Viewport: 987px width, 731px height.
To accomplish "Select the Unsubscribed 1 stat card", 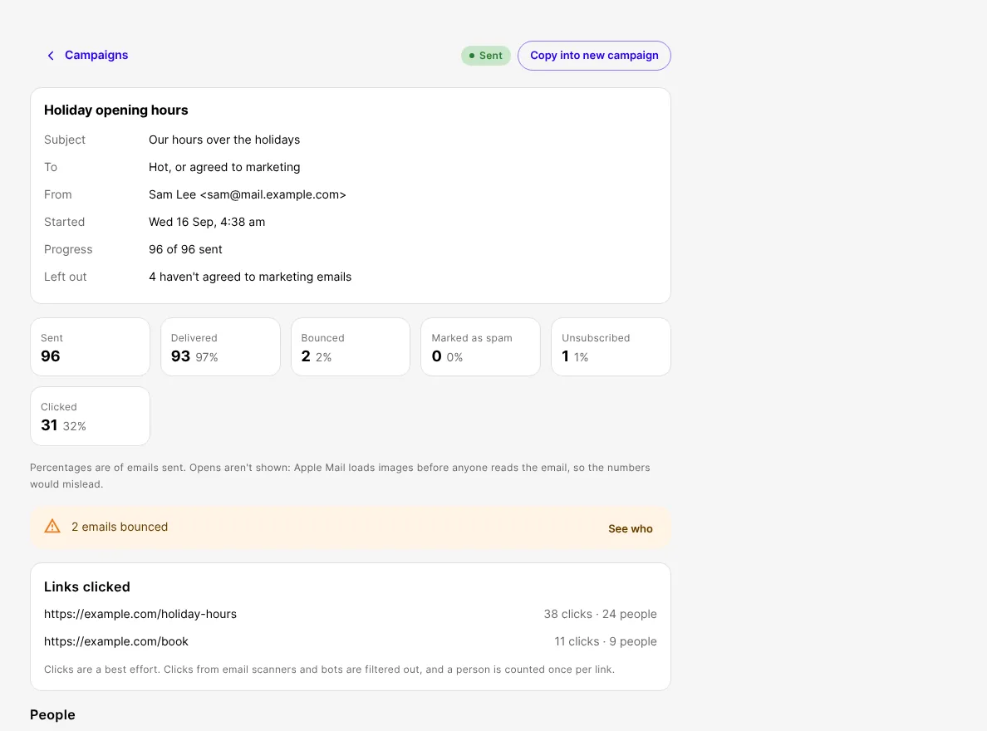I will coord(611,347).
